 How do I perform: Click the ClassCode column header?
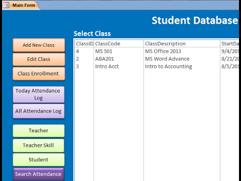118,44
